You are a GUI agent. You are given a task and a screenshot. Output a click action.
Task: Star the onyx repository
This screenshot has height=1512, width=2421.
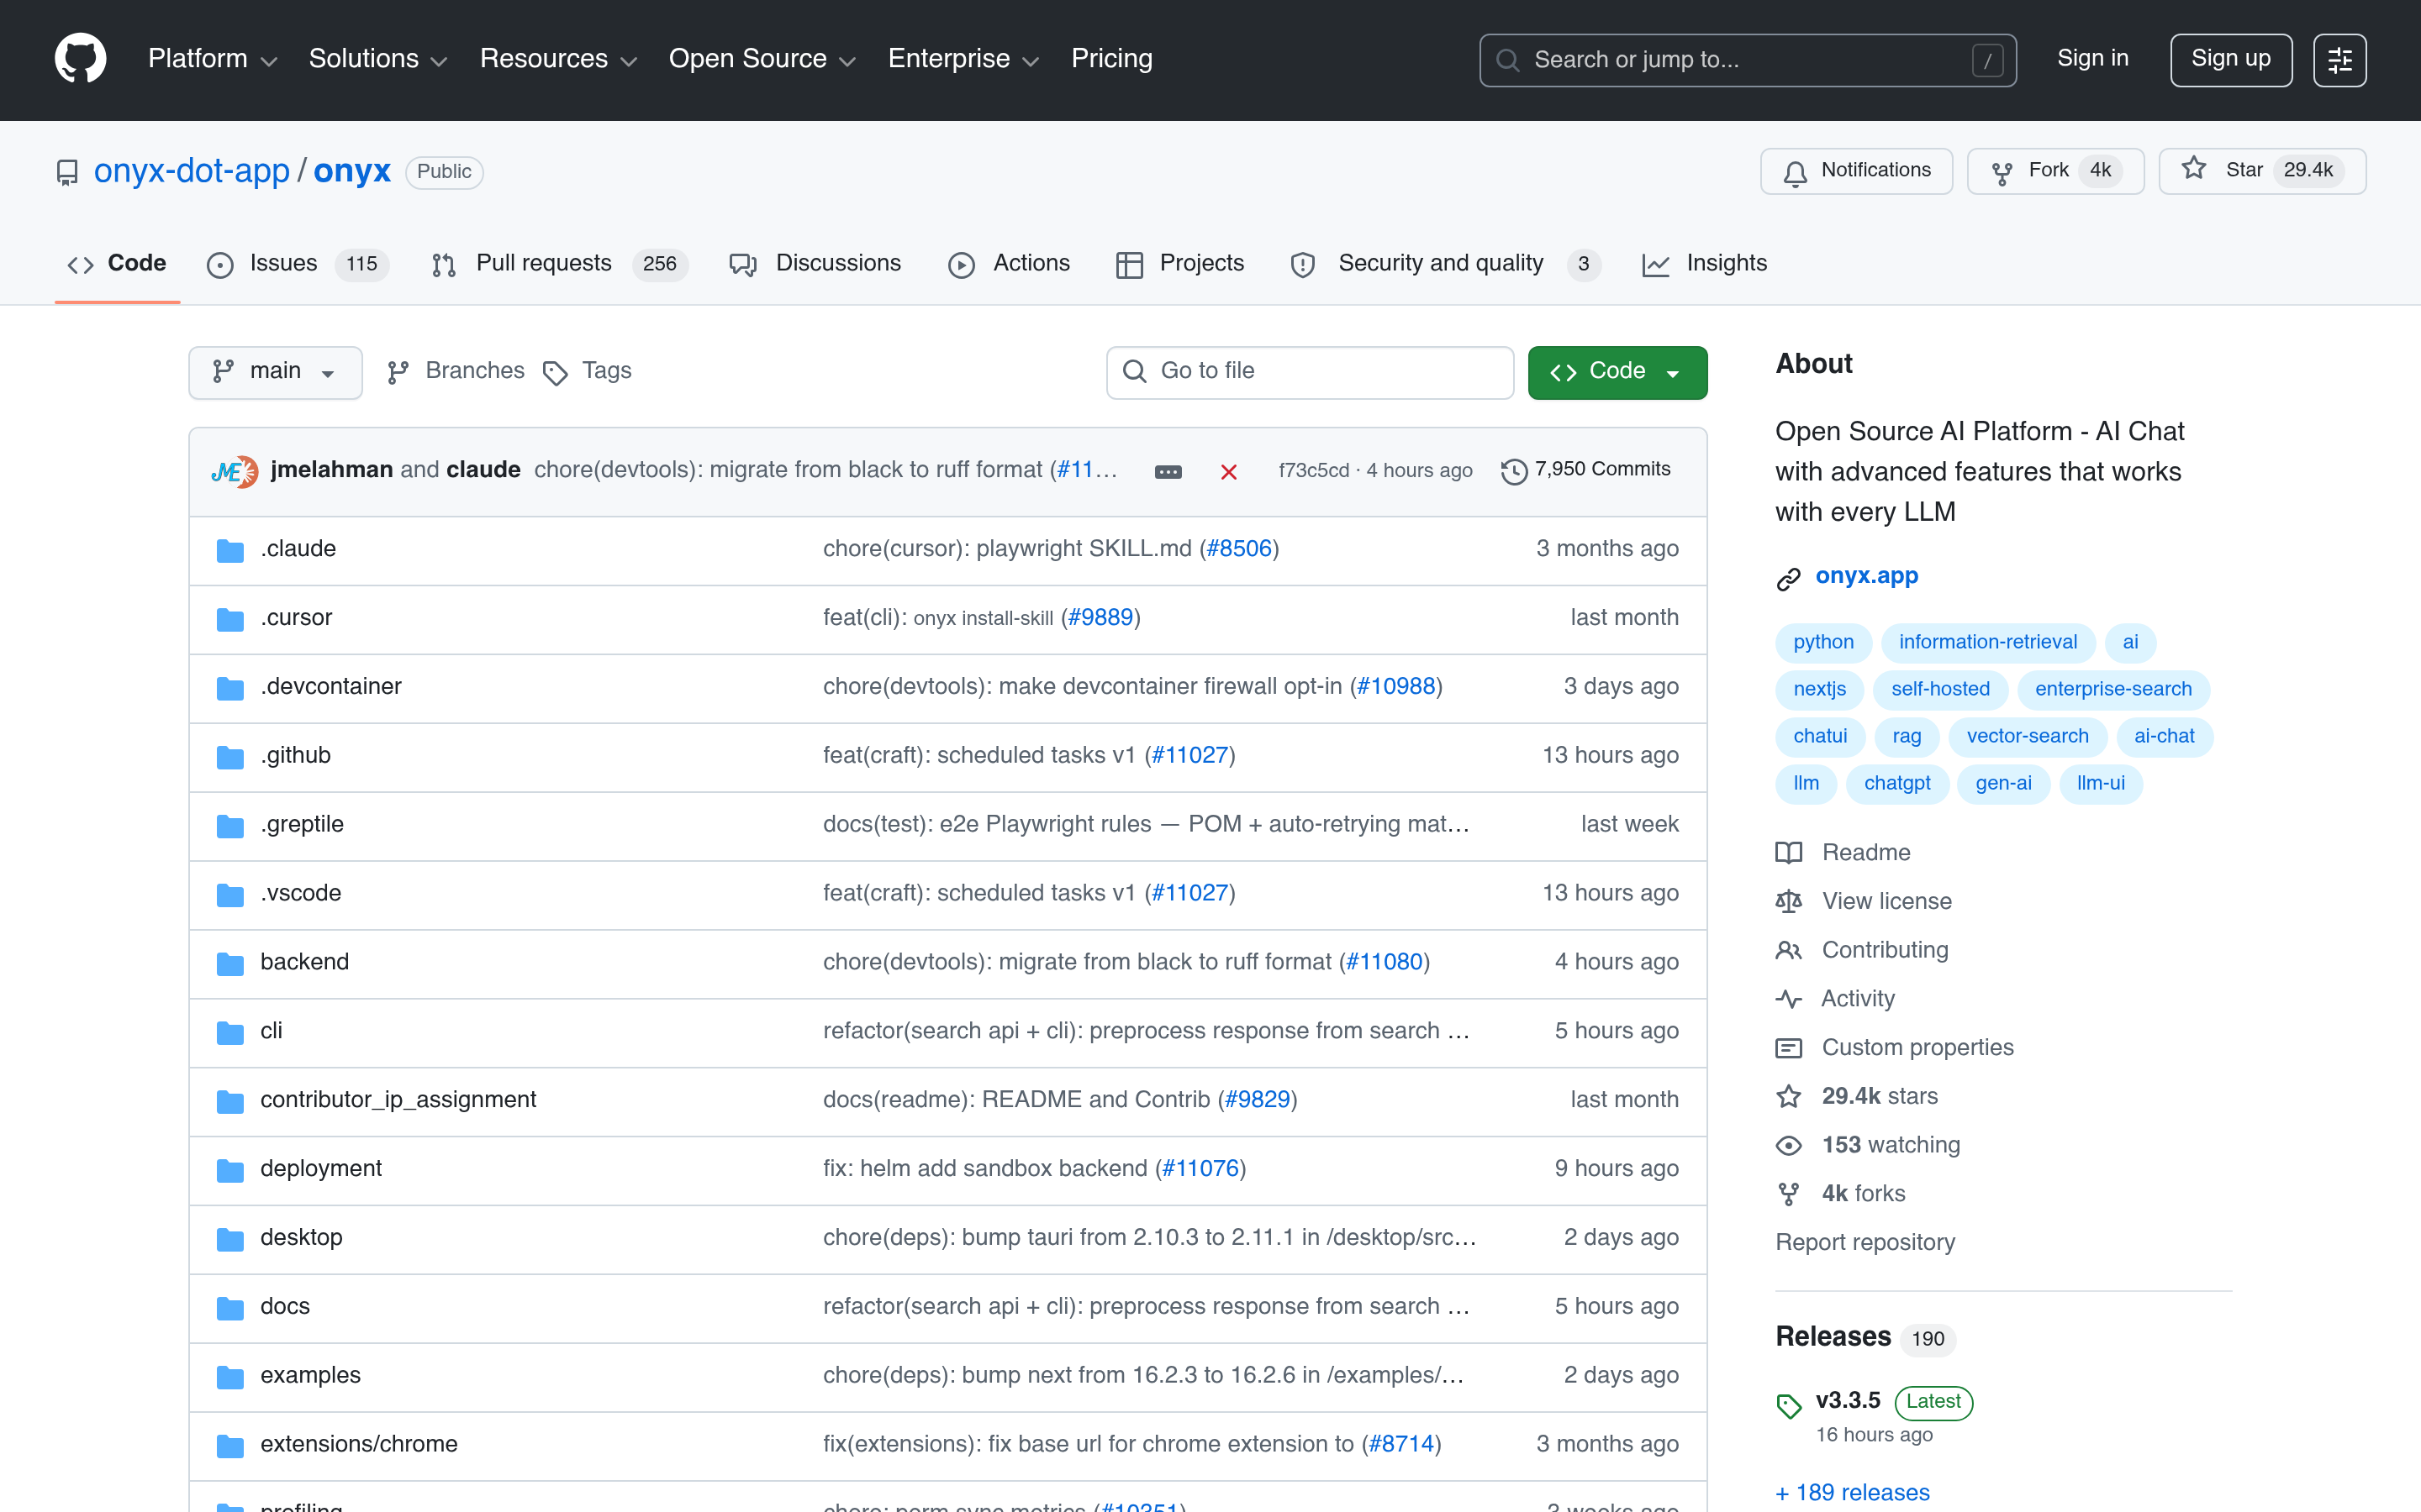coord(2262,171)
